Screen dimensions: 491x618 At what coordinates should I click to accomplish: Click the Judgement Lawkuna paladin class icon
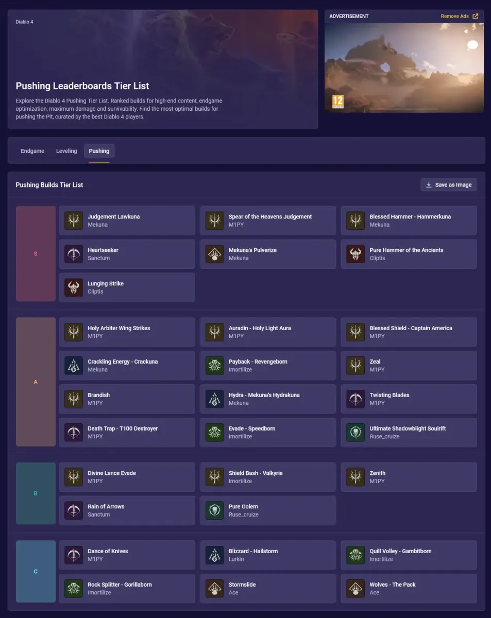click(x=74, y=220)
